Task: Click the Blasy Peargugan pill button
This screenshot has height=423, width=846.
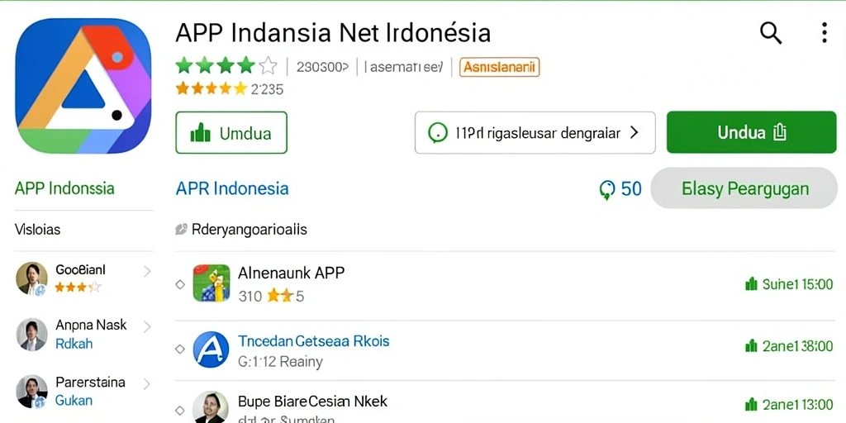Action: (744, 188)
